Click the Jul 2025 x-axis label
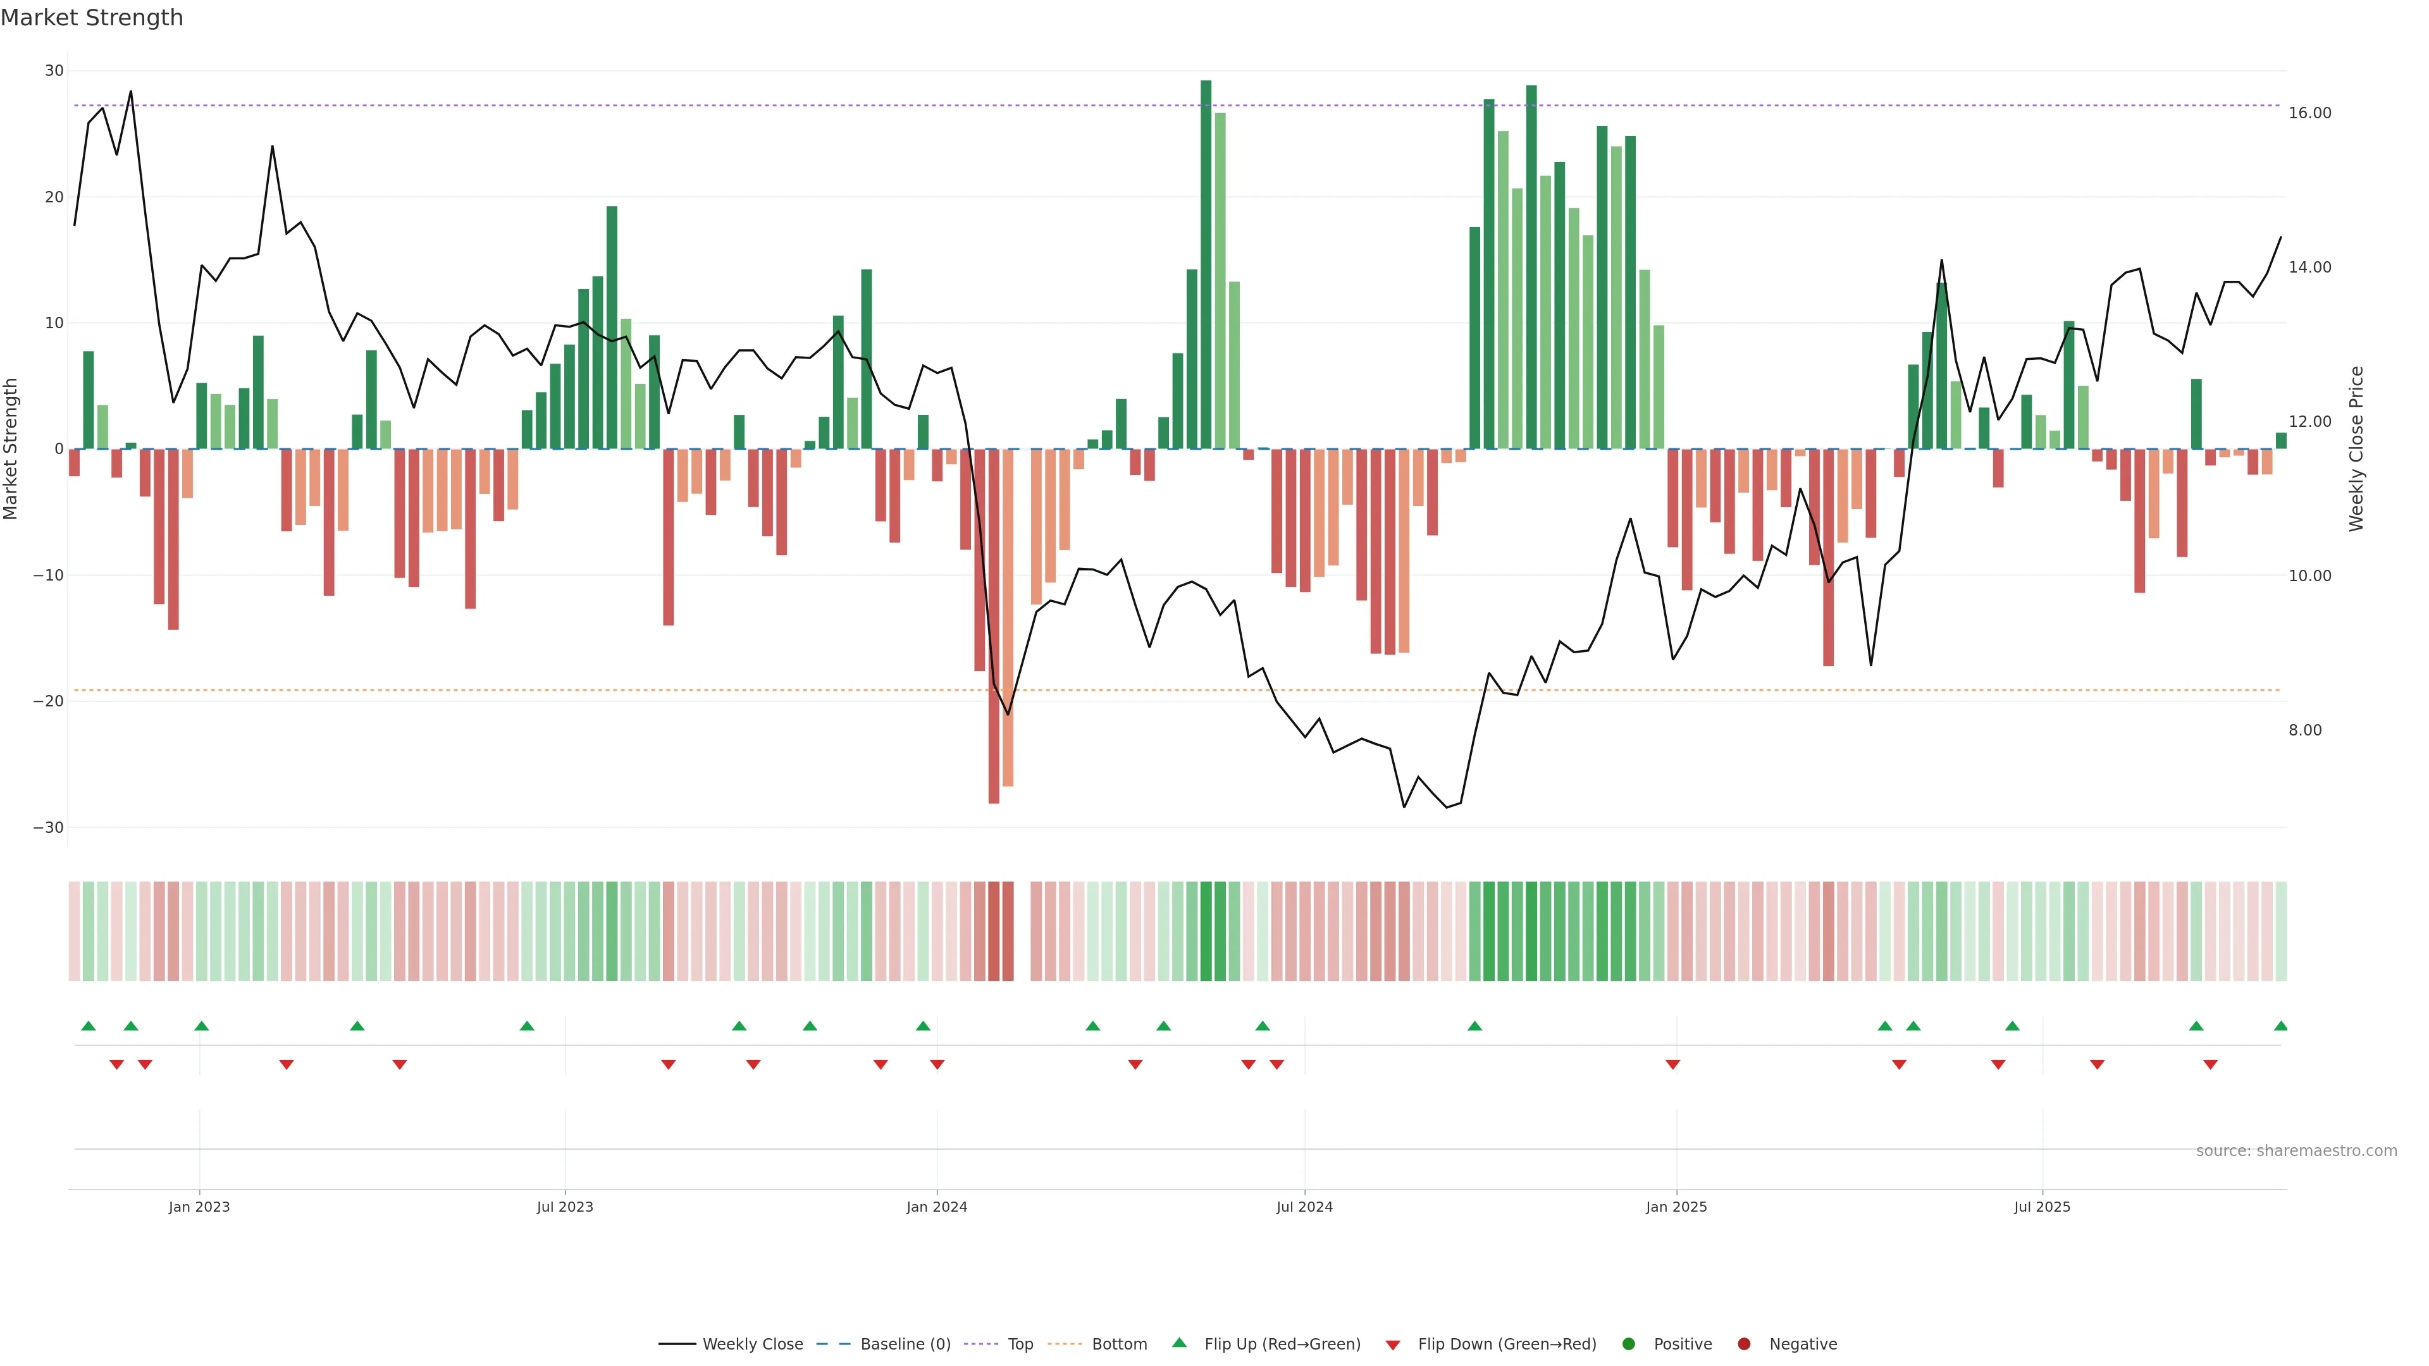The image size is (2429, 1366). click(2041, 1207)
